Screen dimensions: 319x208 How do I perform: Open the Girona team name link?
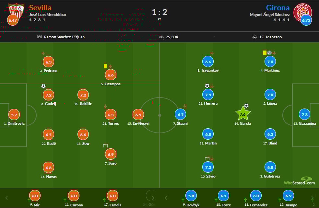pos(278,7)
